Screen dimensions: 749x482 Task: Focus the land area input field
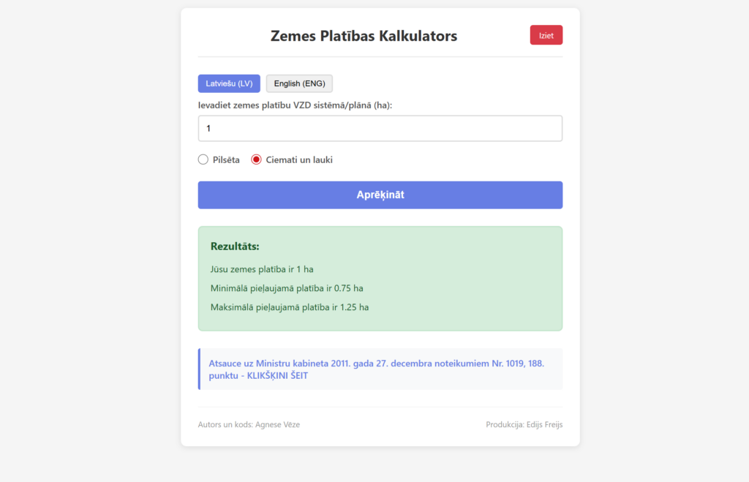pos(380,128)
